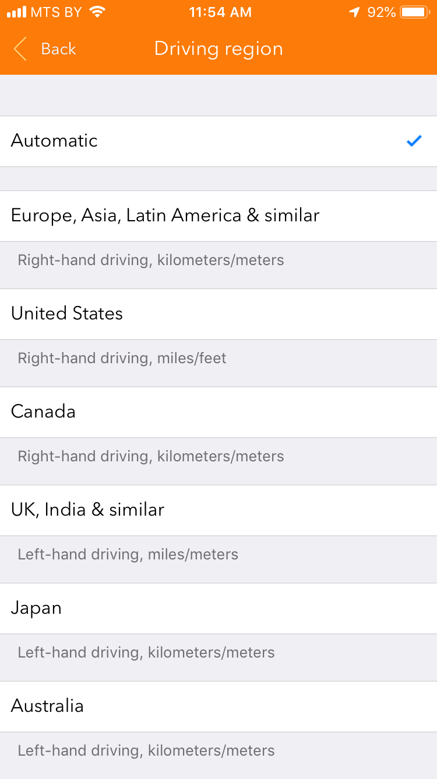Select United States as driving region
The image size is (437, 779).
tap(218, 314)
